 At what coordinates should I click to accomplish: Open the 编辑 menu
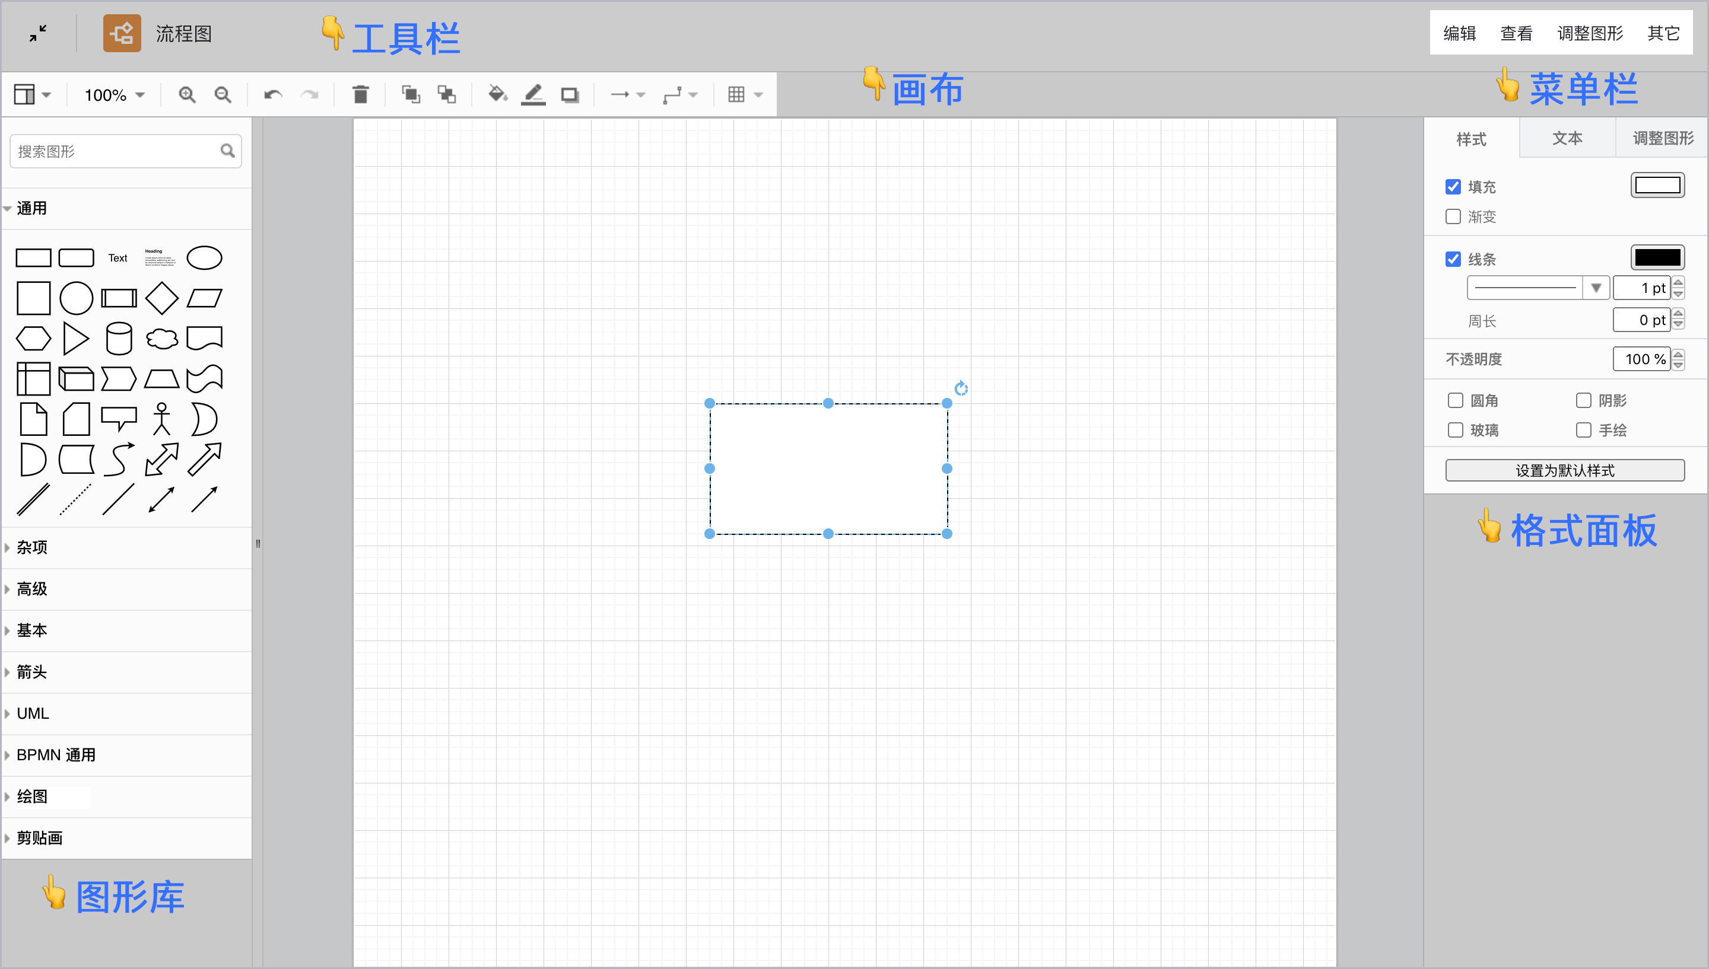coord(1459,33)
